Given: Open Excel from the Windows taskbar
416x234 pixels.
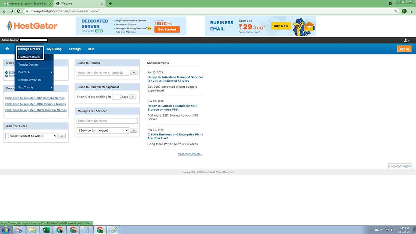Looking at the screenshot, I should click(46, 230).
